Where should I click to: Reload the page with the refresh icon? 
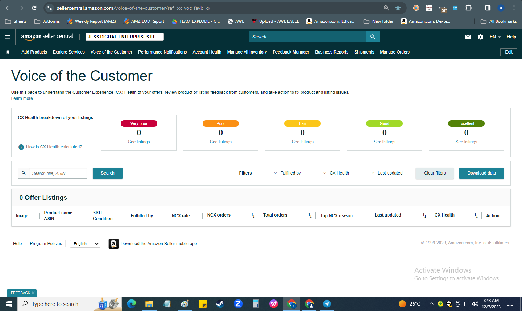pyautogui.click(x=34, y=8)
